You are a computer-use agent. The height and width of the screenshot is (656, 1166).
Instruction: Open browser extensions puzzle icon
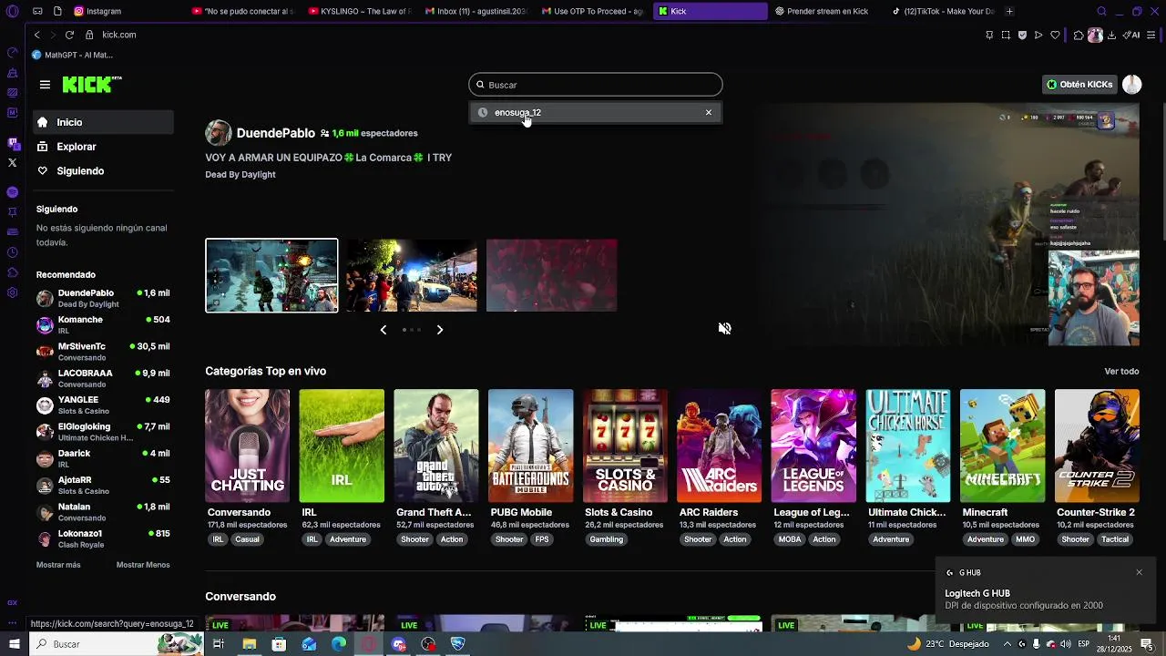pos(1079,35)
